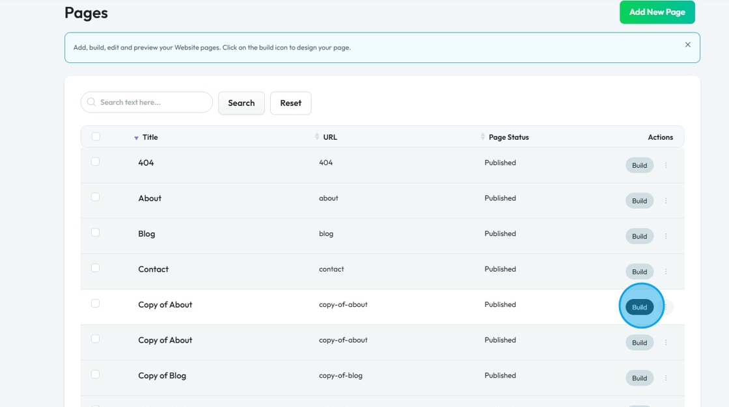Click the dark highlighted Build button
729x407 pixels.
pyautogui.click(x=639, y=307)
